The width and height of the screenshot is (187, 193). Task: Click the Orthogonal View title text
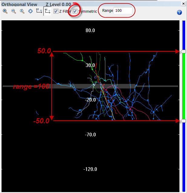click(19, 5)
